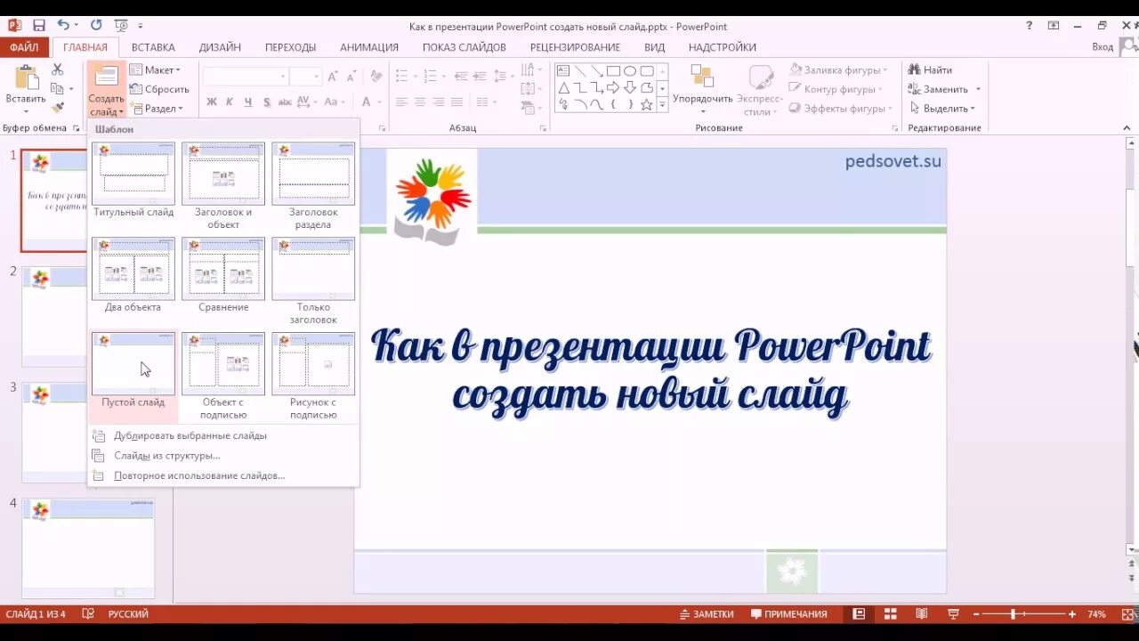Image resolution: width=1139 pixels, height=641 pixels.
Task: Open Макет layout dropdown
Action: coord(155,69)
